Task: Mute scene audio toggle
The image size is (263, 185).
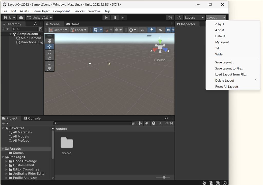Action: coord(160,30)
